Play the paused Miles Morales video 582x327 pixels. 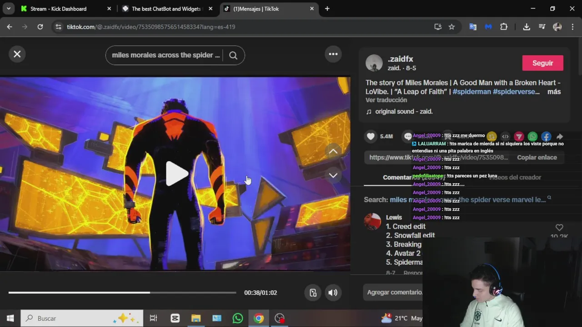(x=177, y=173)
